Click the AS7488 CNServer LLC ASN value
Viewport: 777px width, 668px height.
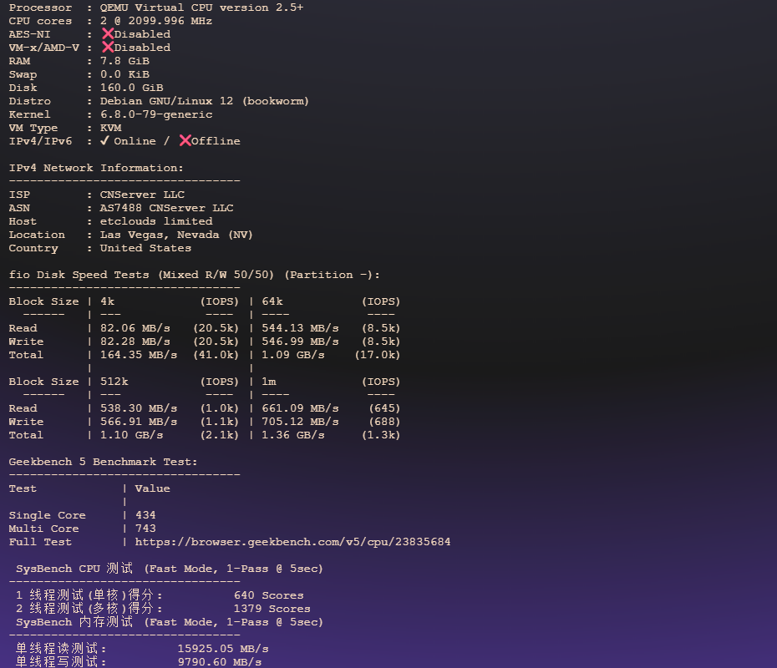(x=165, y=207)
